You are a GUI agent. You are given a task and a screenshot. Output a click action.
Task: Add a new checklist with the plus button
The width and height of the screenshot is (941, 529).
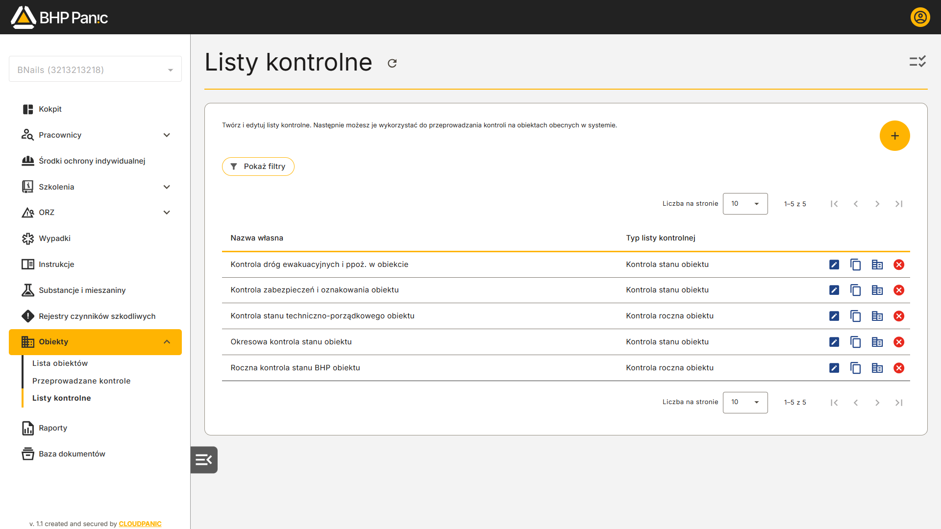894,136
